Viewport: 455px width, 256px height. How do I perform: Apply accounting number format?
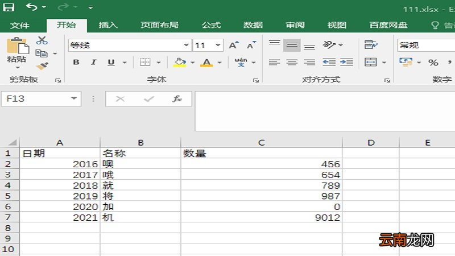coord(406,62)
